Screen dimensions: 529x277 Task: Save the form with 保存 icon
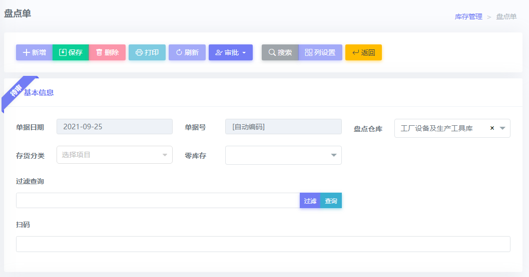71,52
